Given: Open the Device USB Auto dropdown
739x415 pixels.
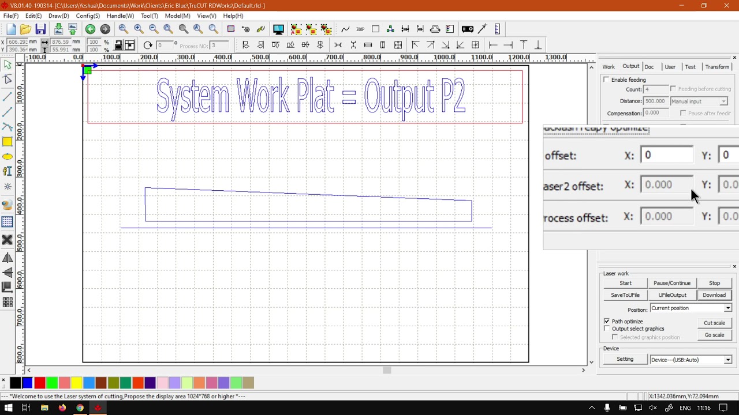Looking at the screenshot, I should pyautogui.click(x=691, y=360).
